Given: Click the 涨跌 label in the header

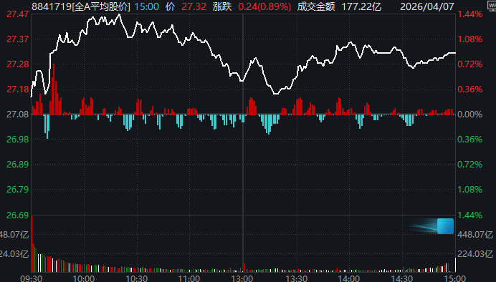Looking at the screenshot, I should click(222, 6).
